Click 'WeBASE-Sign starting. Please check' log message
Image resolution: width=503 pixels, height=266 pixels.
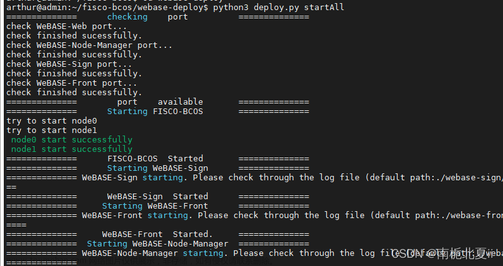tap(168, 178)
